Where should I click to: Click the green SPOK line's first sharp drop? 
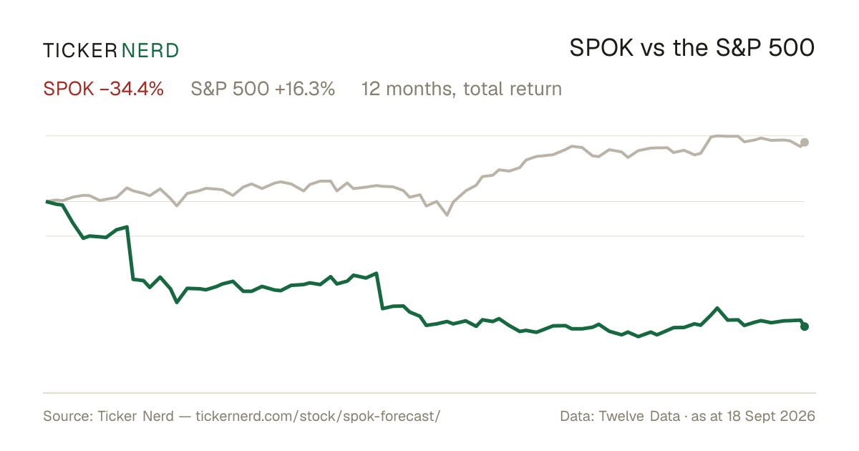coord(130,253)
